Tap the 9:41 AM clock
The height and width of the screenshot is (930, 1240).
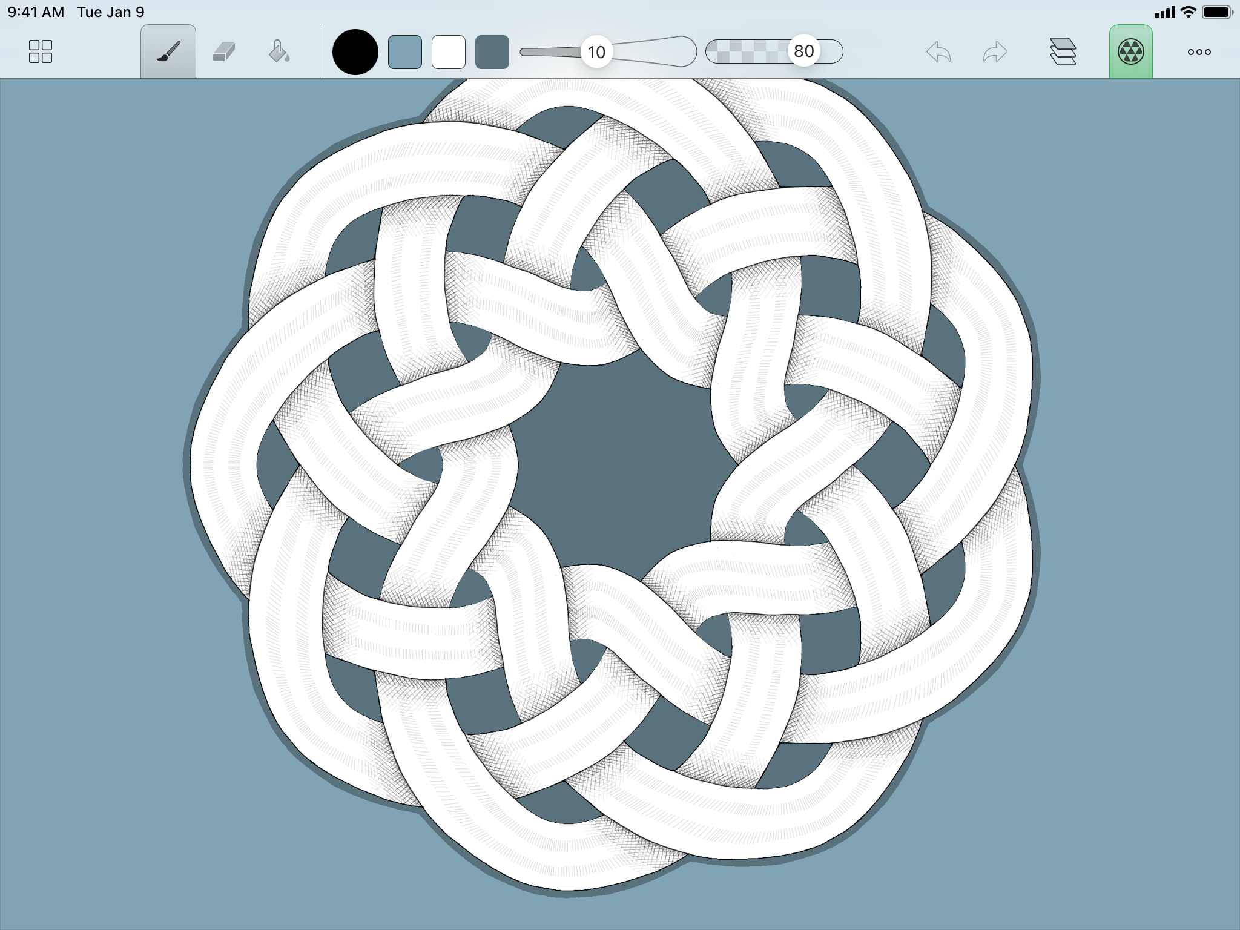click(x=36, y=12)
